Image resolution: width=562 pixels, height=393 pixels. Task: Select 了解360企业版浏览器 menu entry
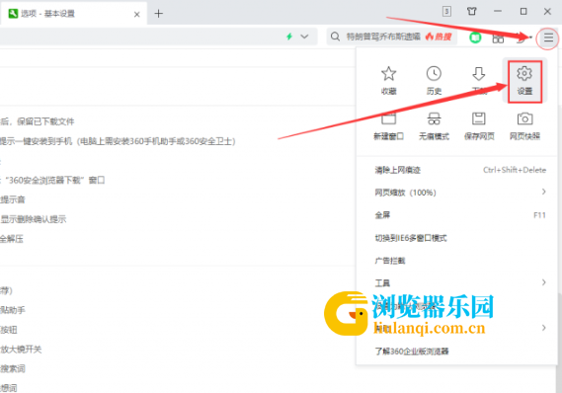pos(412,352)
